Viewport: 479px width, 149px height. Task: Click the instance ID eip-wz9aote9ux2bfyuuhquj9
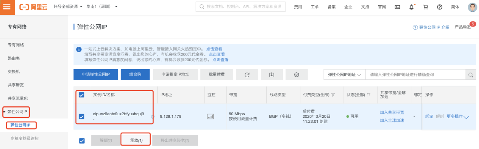(x=118, y=114)
